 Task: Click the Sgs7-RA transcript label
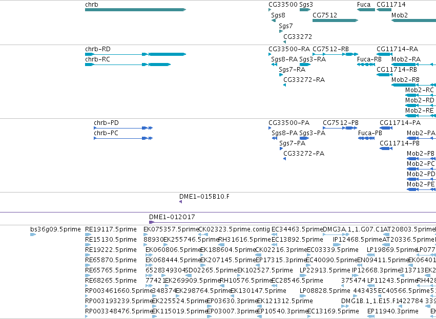[292, 70]
